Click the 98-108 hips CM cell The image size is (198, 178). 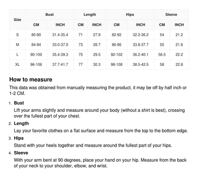tap(116, 65)
